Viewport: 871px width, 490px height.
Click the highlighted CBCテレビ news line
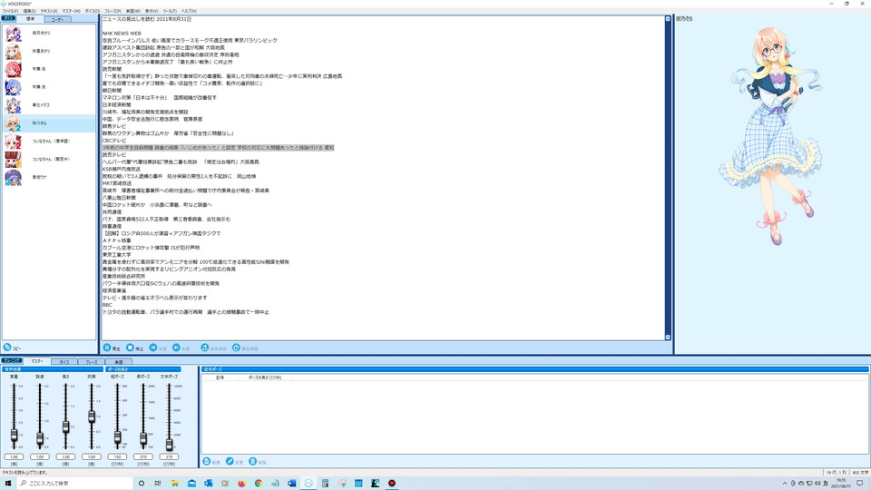(218, 148)
